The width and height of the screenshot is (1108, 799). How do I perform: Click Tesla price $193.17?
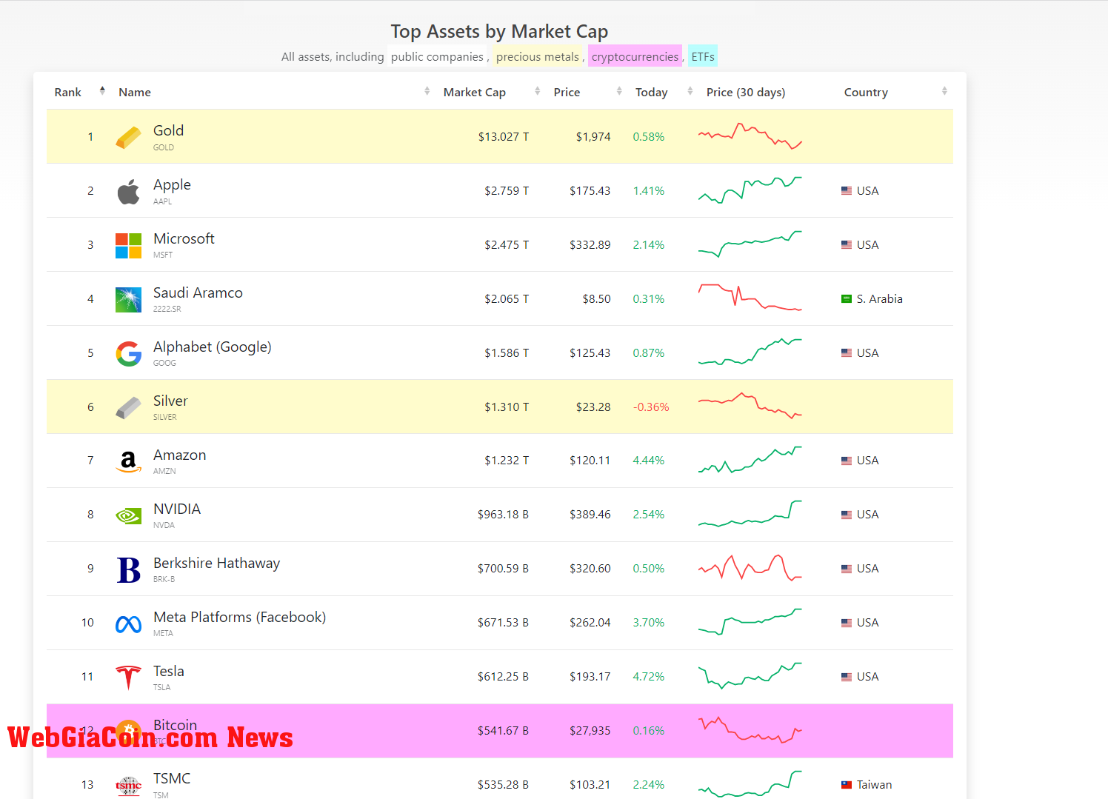pos(590,676)
